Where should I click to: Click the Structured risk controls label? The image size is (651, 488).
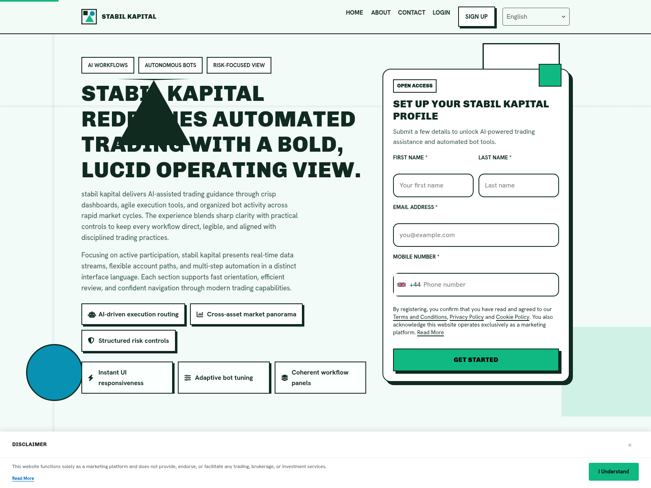[x=133, y=341]
